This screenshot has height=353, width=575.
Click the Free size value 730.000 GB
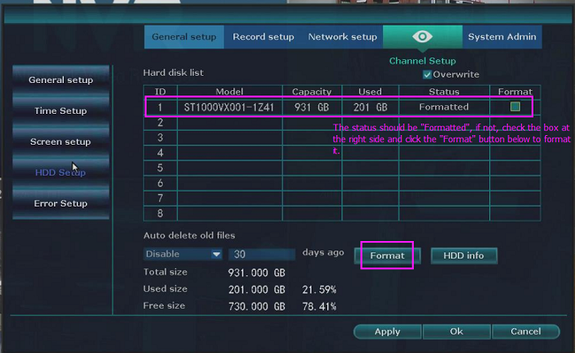[x=257, y=306]
